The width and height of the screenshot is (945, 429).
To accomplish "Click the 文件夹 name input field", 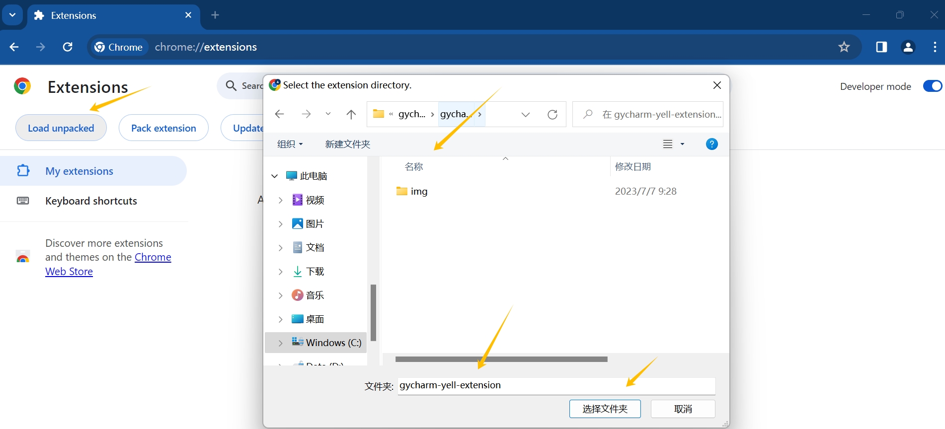I will pos(556,386).
